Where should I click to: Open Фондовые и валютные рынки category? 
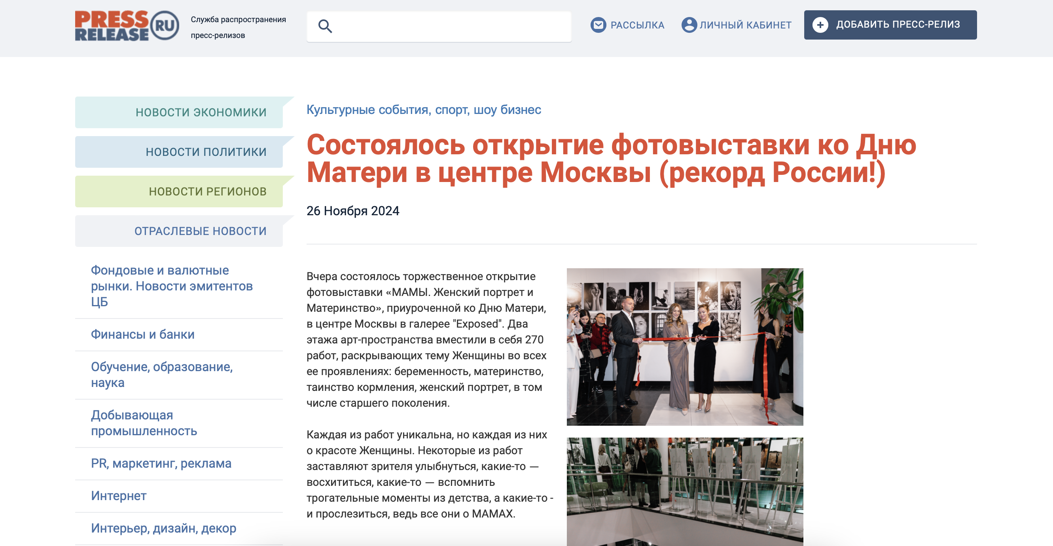172,286
